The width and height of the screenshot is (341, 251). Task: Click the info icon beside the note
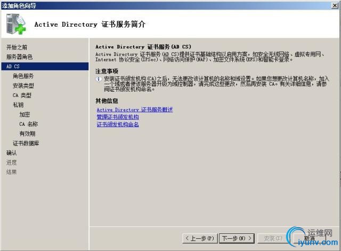tap(99, 79)
